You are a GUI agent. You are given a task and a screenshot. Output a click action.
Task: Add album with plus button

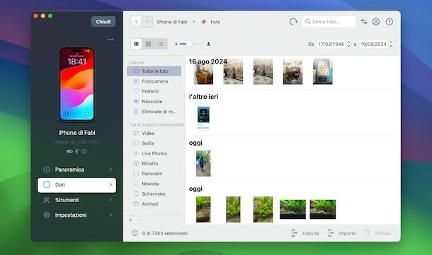point(130,220)
